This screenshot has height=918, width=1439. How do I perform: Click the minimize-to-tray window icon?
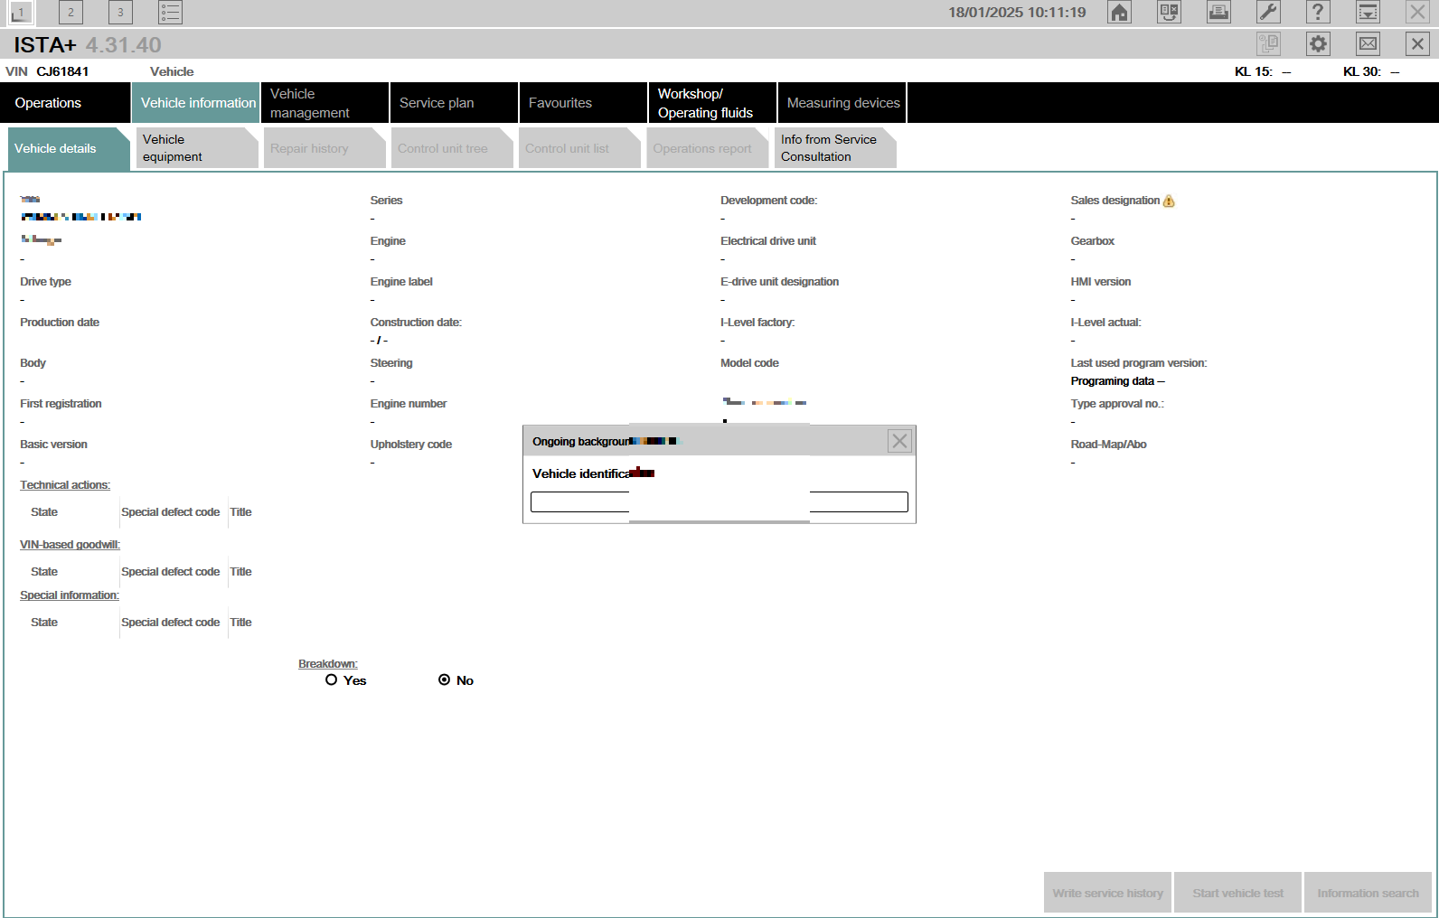[1368, 13]
